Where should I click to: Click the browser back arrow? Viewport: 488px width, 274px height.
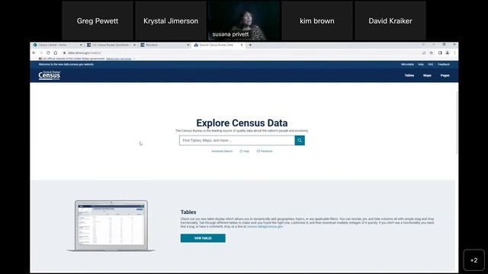point(34,53)
